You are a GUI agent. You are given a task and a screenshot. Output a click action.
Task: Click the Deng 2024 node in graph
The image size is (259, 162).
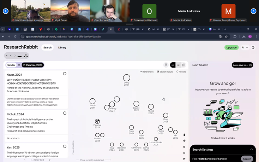[126, 78]
